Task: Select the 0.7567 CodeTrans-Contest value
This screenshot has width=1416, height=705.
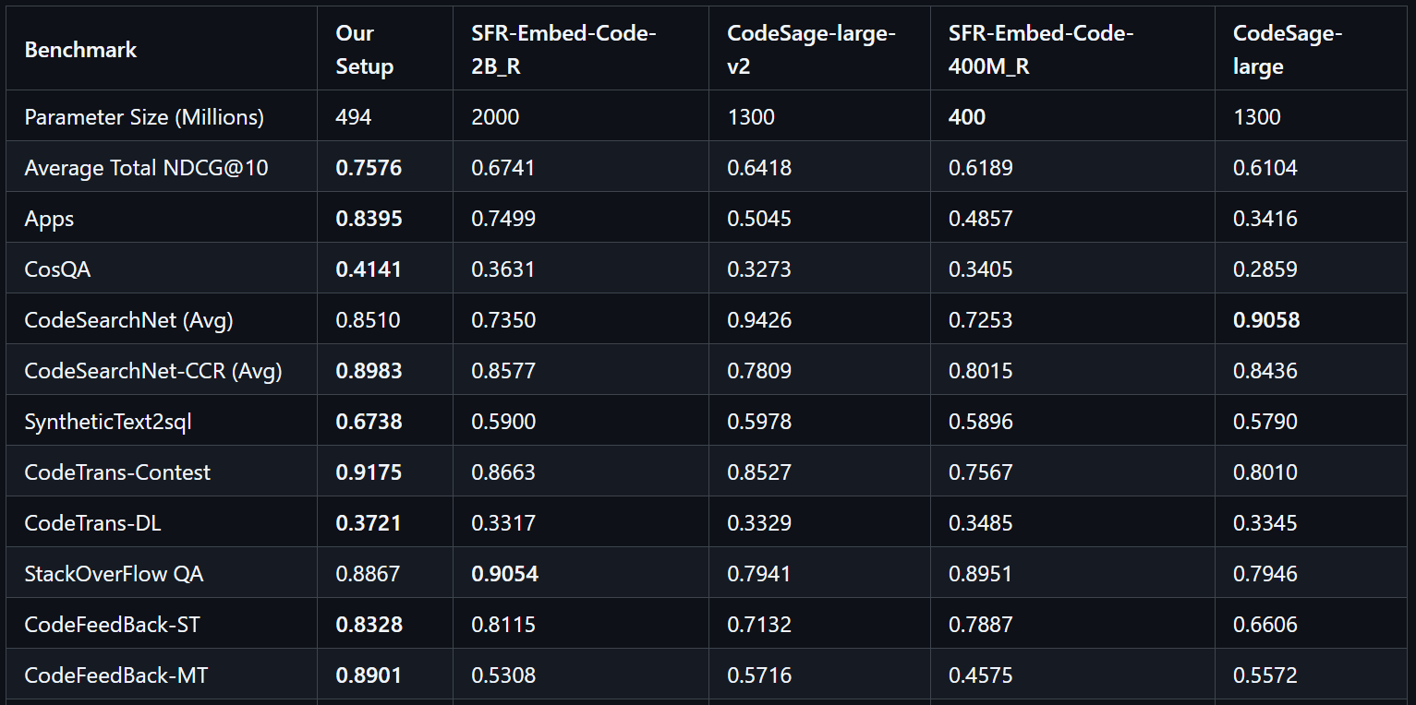Action: 981,472
